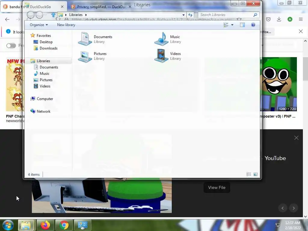This screenshot has height=231, width=308.
Task: Open Explorer help icon
Action: [x=253, y=25]
